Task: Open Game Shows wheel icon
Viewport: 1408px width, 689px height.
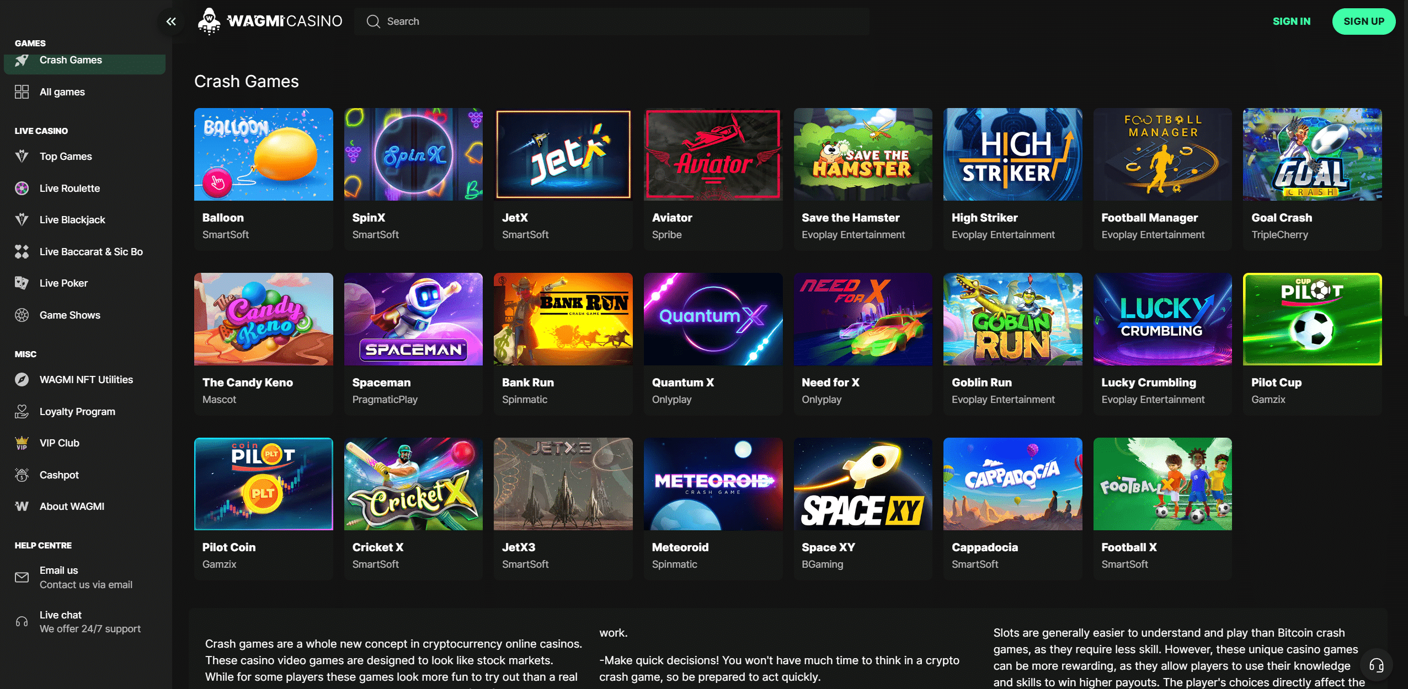Action: tap(22, 315)
